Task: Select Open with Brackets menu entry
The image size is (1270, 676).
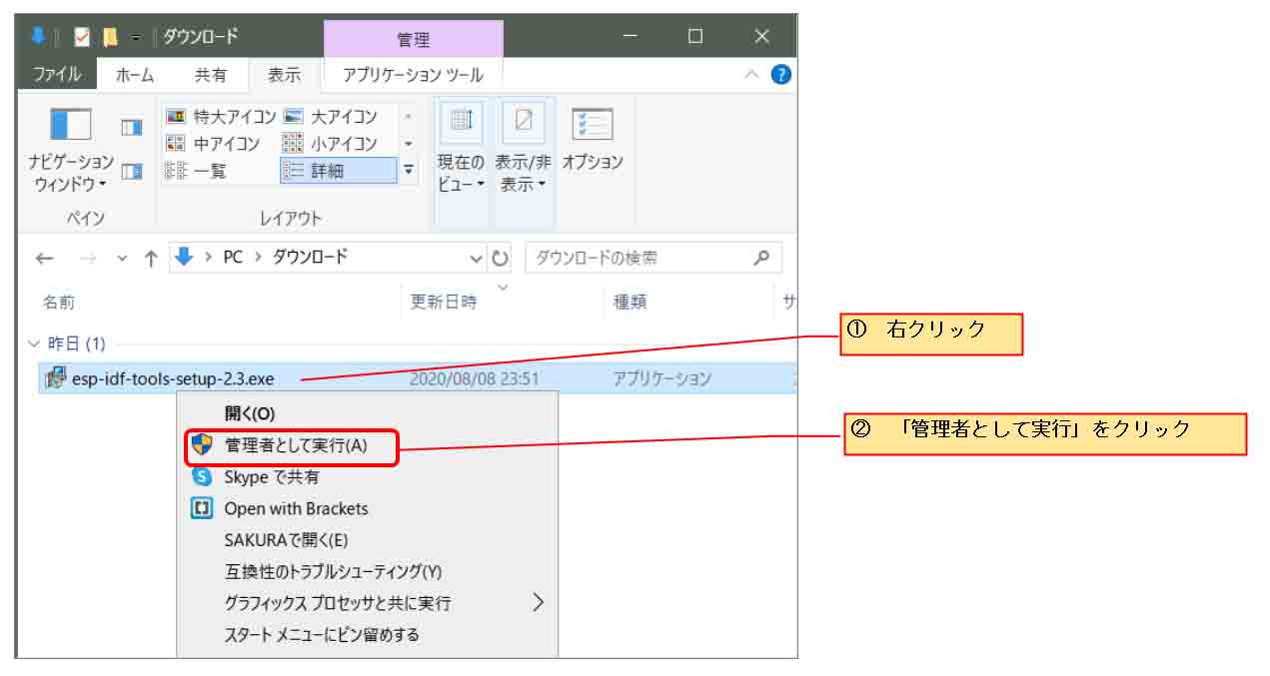Action: pyautogui.click(x=295, y=508)
